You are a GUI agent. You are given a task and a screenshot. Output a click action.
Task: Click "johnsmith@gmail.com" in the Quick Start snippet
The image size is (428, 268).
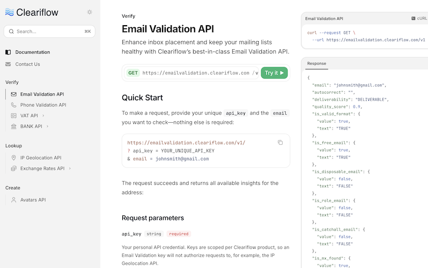coord(182,159)
